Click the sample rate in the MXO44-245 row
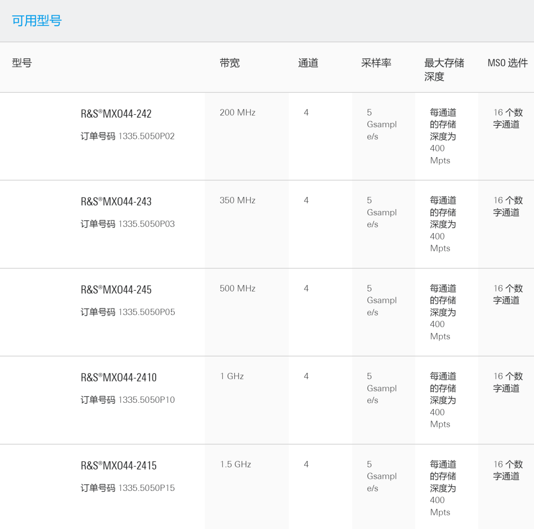The height and width of the screenshot is (529, 534). pos(382,301)
